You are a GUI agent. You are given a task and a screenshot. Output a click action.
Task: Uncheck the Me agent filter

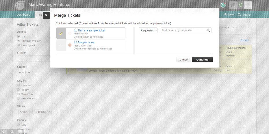click(18, 37)
